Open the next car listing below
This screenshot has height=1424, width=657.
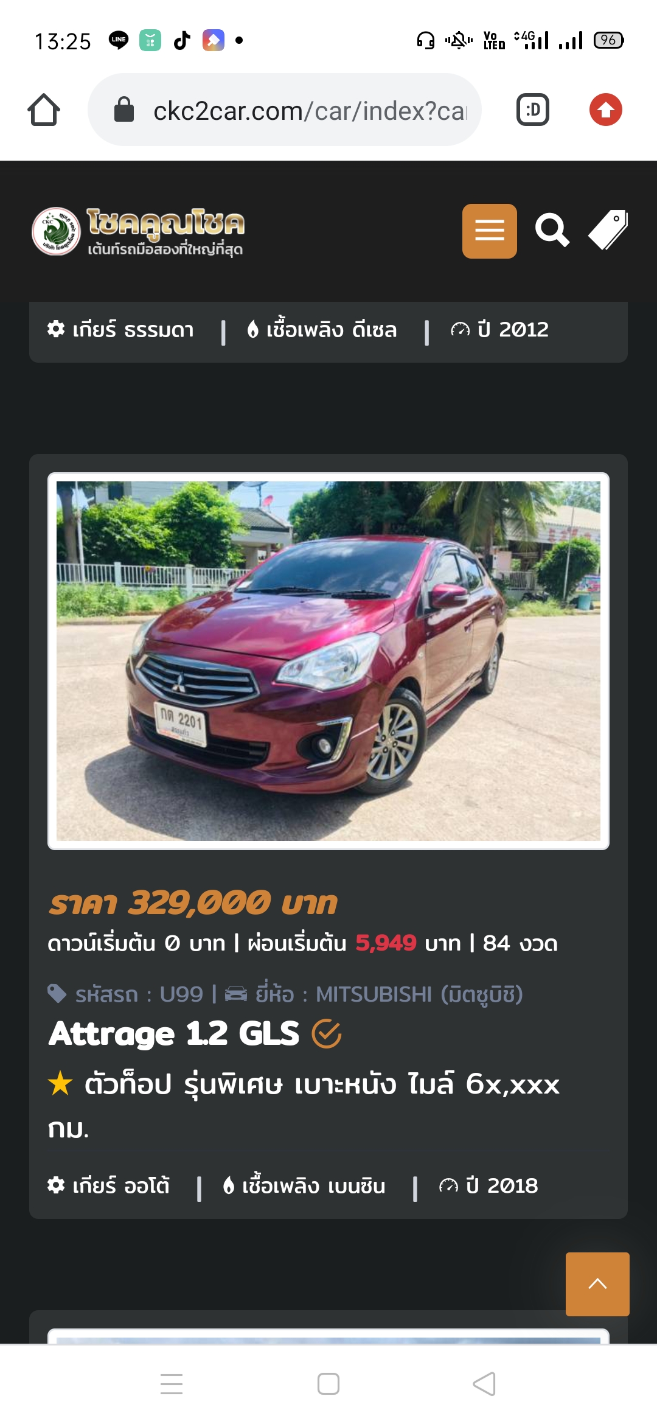pos(328,1336)
